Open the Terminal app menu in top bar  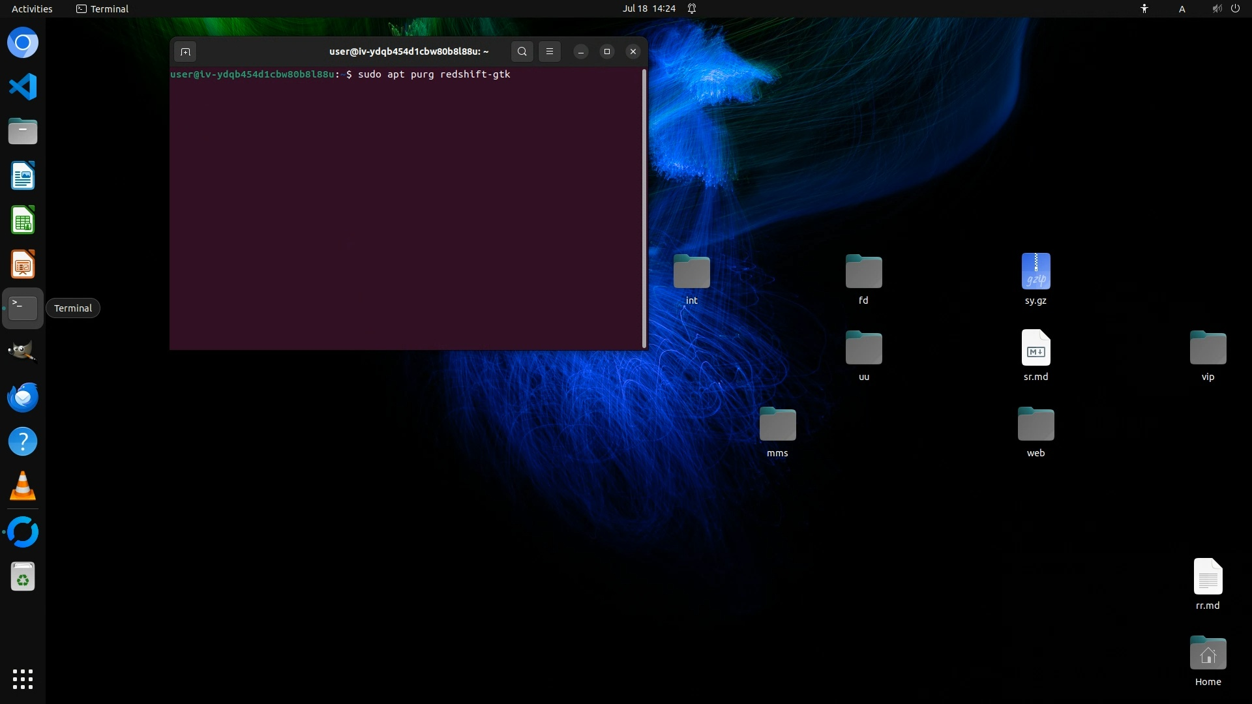tap(102, 8)
